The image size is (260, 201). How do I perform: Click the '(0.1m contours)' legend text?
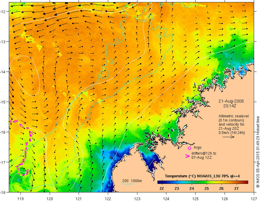tap(231, 120)
